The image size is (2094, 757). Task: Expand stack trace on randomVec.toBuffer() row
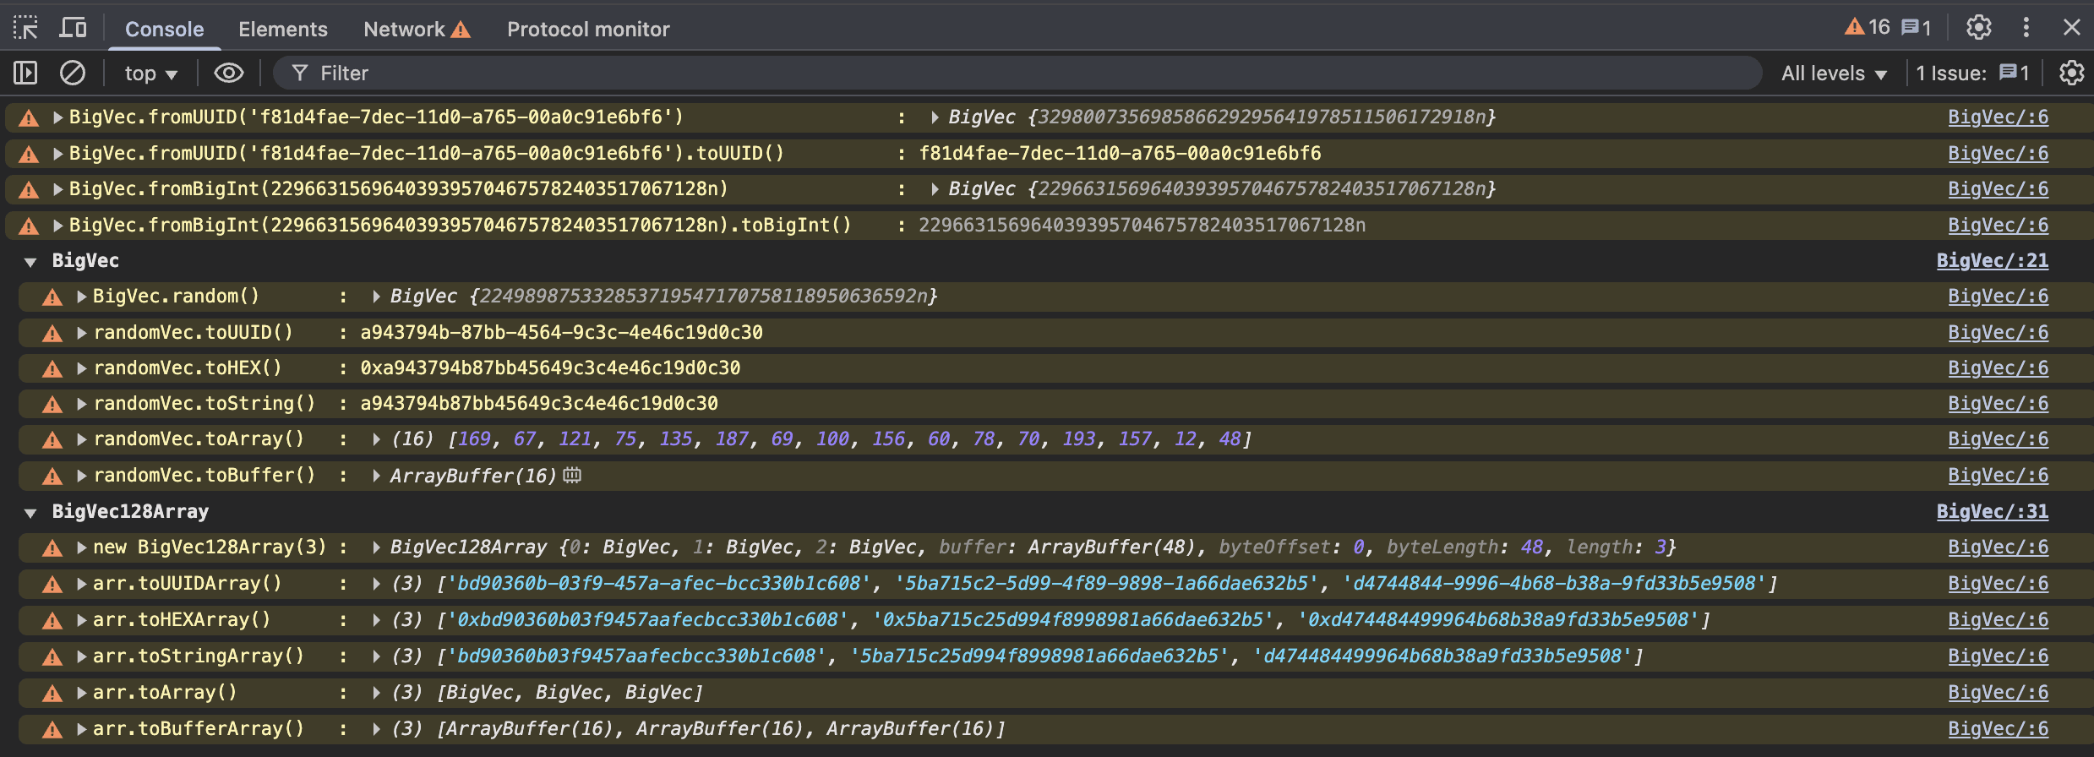(x=81, y=476)
